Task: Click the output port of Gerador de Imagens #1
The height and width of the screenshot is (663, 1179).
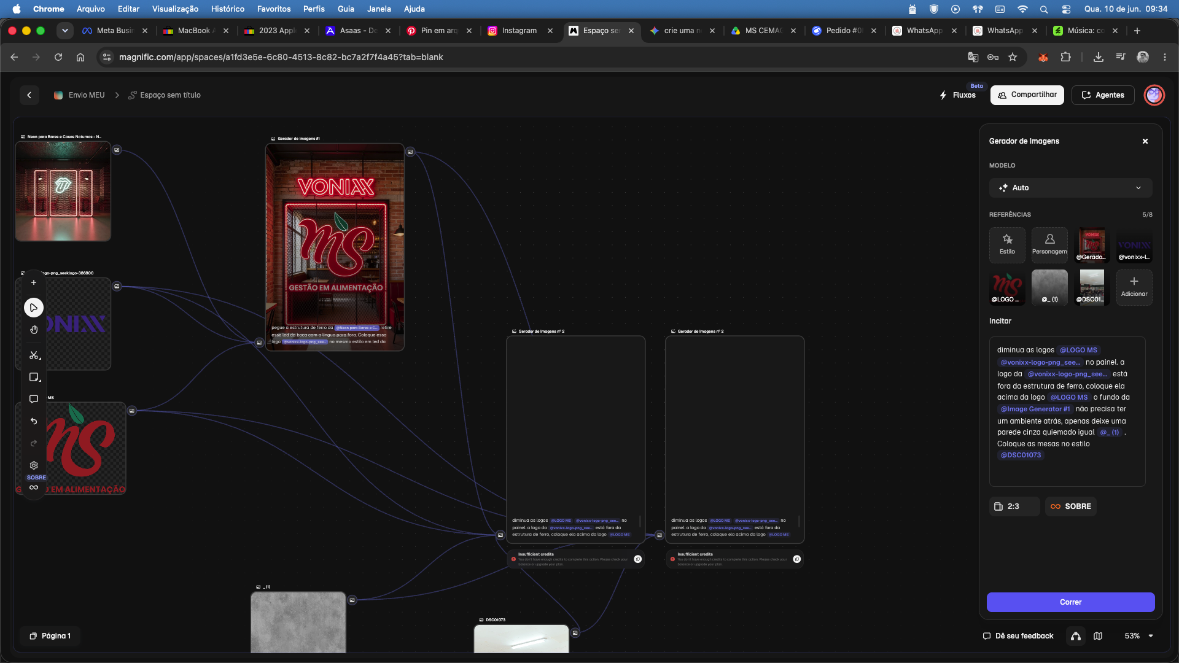Action: [410, 152]
